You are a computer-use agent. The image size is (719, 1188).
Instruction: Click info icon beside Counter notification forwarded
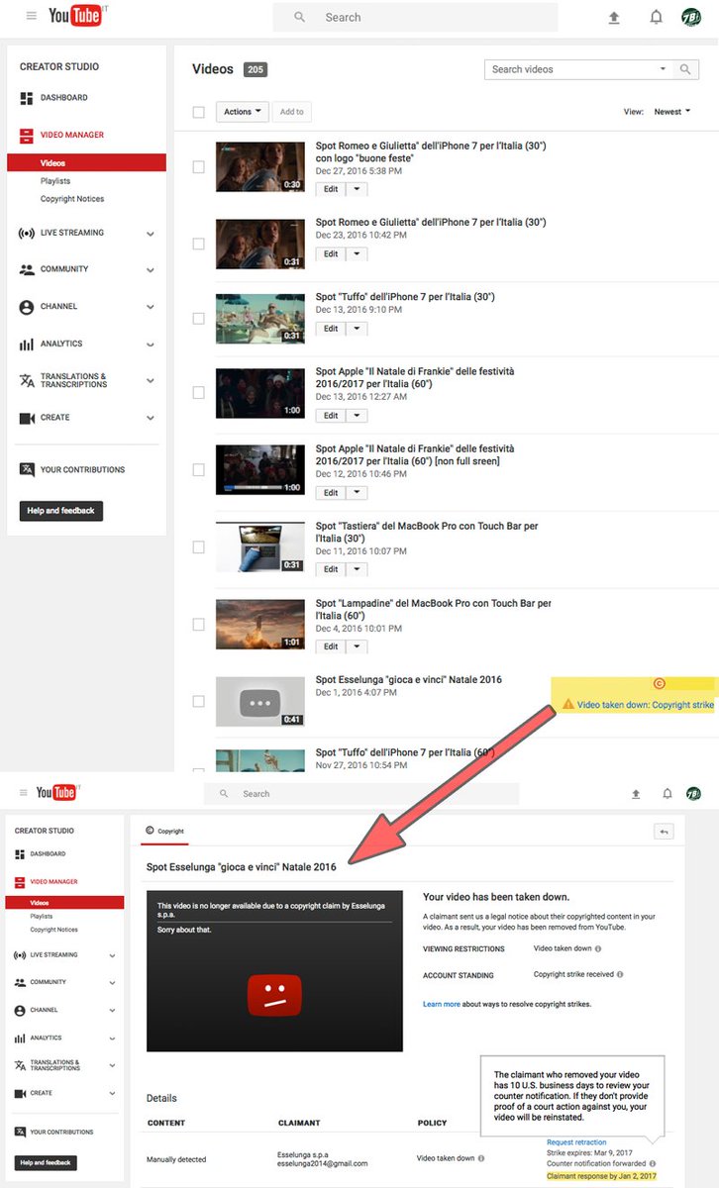(654, 1163)
